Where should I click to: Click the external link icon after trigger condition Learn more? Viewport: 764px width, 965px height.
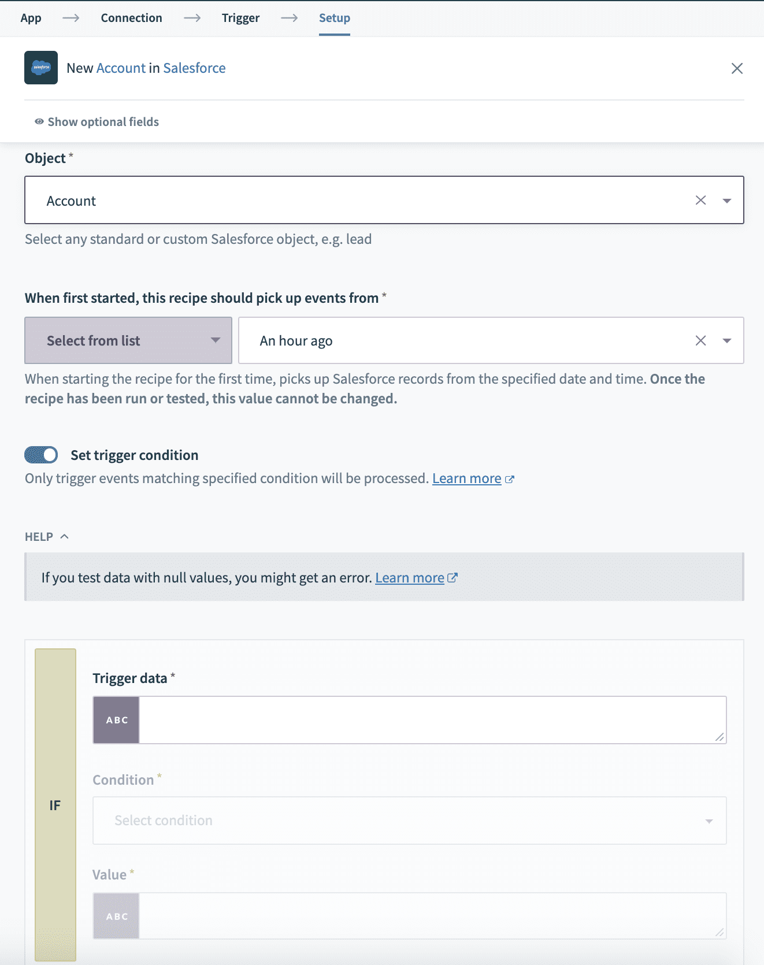tap(509, 478)
